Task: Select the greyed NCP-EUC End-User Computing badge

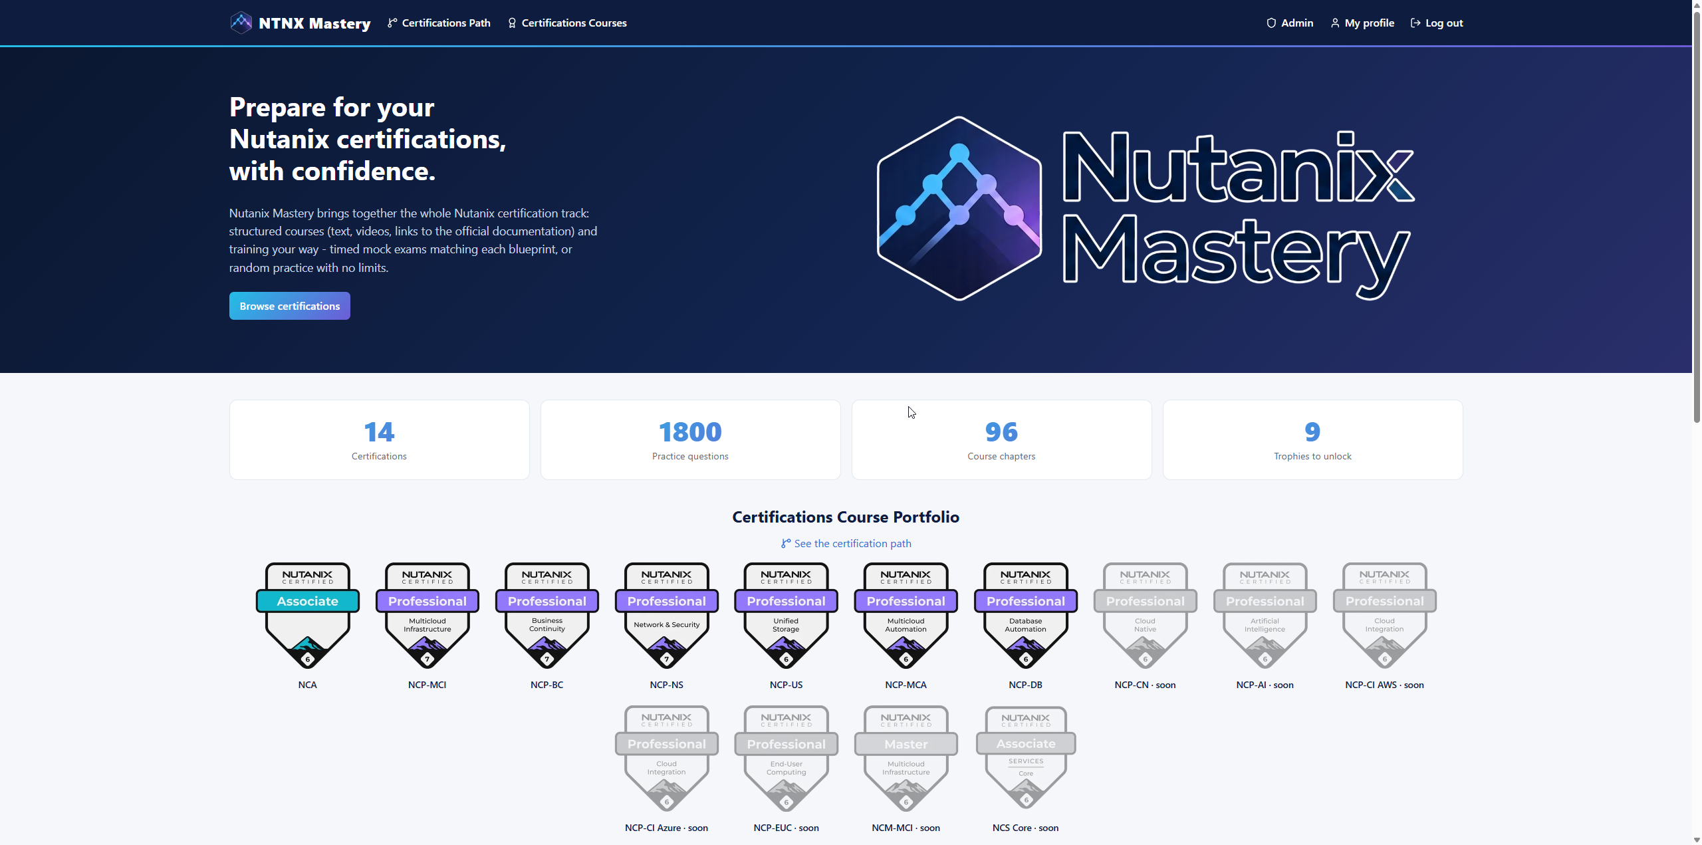Action: pos(787,759)
